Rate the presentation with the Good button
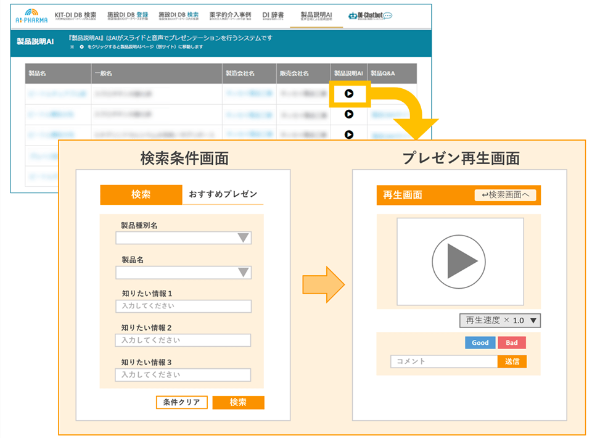This screenshot has width=592, height=438. 480,343
